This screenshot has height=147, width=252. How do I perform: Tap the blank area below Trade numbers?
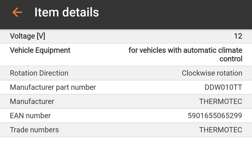tap(126, 142)
